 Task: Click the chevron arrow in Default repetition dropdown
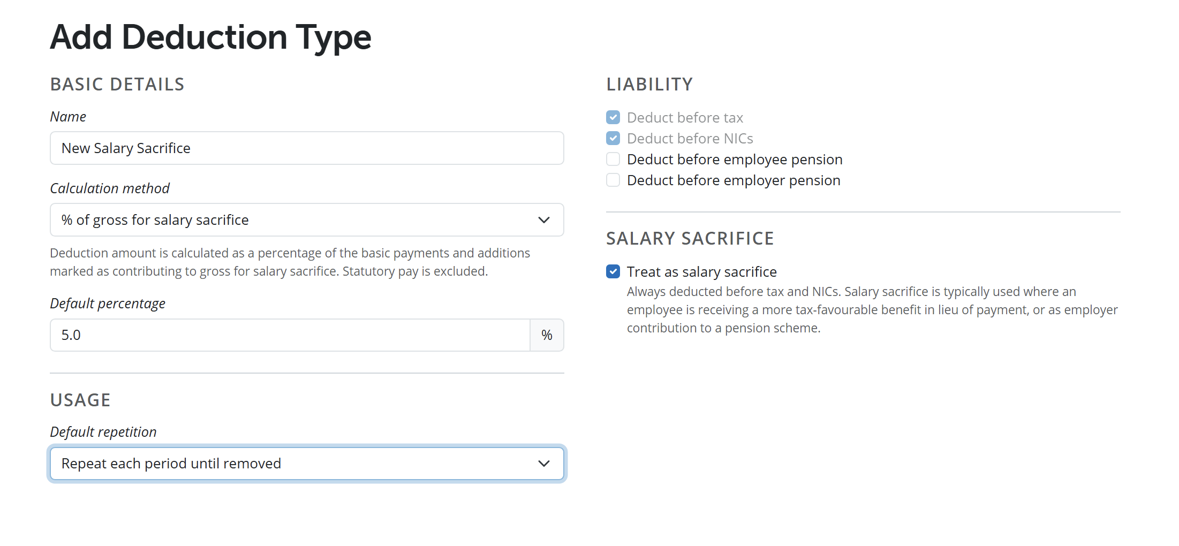(x=543, y=464)
